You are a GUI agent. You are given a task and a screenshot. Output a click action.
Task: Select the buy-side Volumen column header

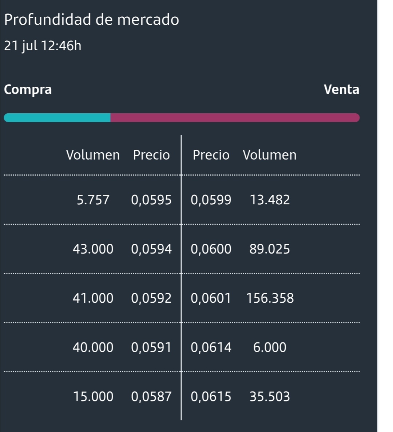pos(93,155)
